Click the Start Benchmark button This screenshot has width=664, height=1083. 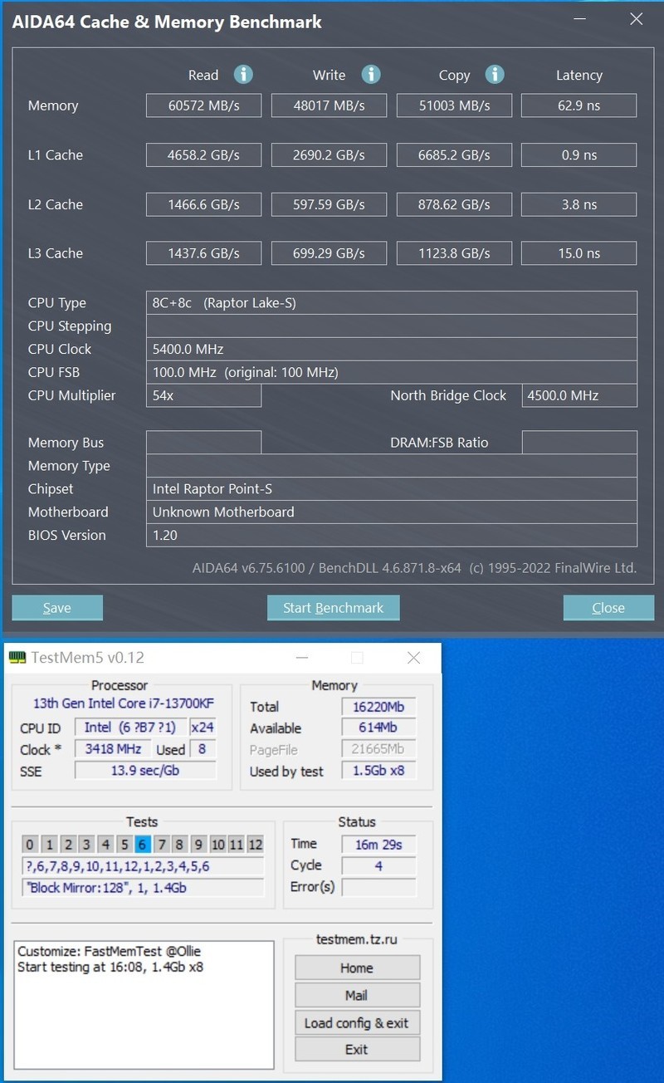coord(333,607)
